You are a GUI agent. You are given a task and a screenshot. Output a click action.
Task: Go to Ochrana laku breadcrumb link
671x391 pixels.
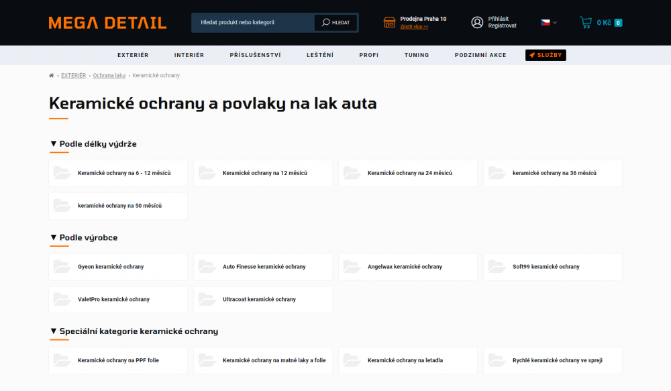click(x=109, y=75)
